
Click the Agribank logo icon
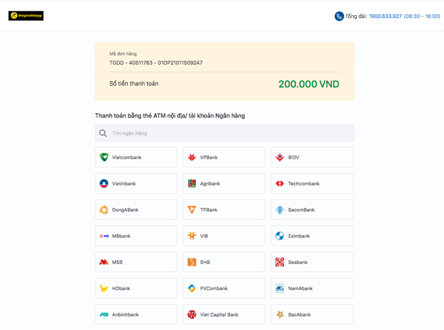pyautogui.click(x=192, y=184)
